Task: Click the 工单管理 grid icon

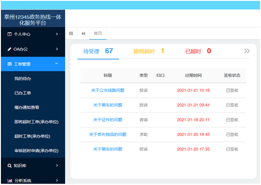Action: [10, 64]
